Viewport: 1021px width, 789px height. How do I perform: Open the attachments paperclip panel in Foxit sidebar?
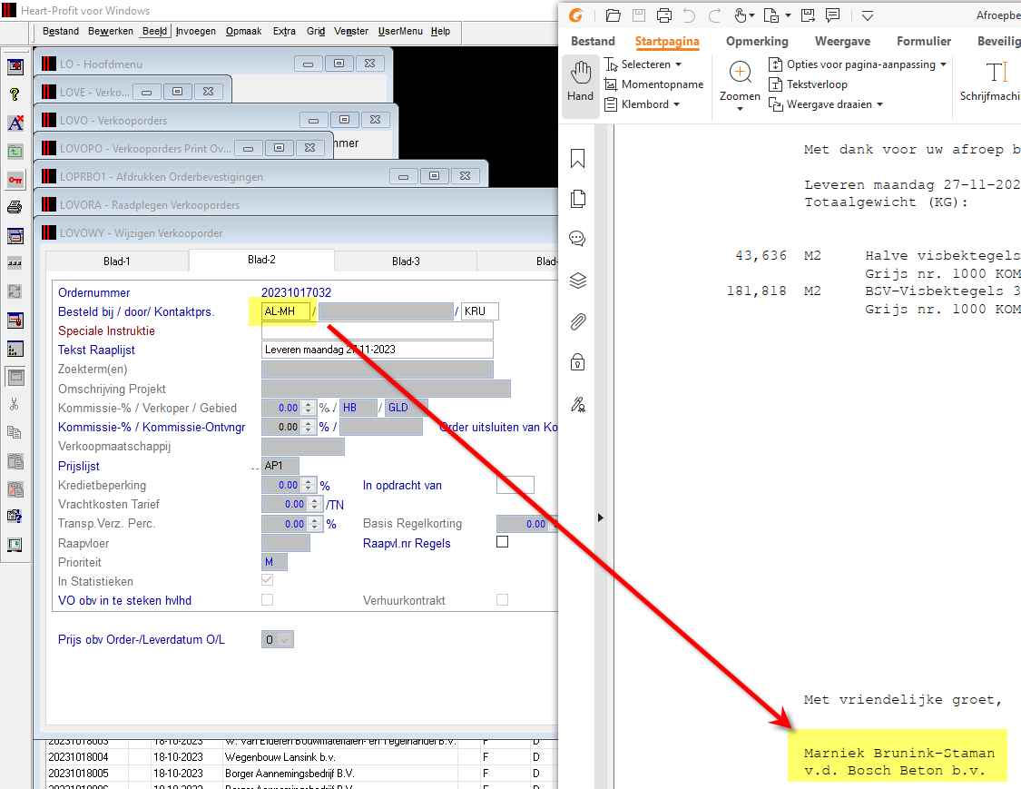click(x=577, y=321)
